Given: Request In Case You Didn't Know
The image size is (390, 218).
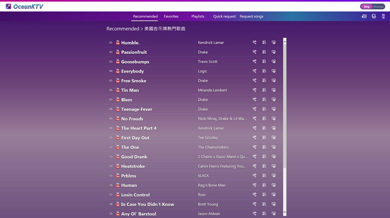Looking at the screenshot, I should [x=255, y=204].
